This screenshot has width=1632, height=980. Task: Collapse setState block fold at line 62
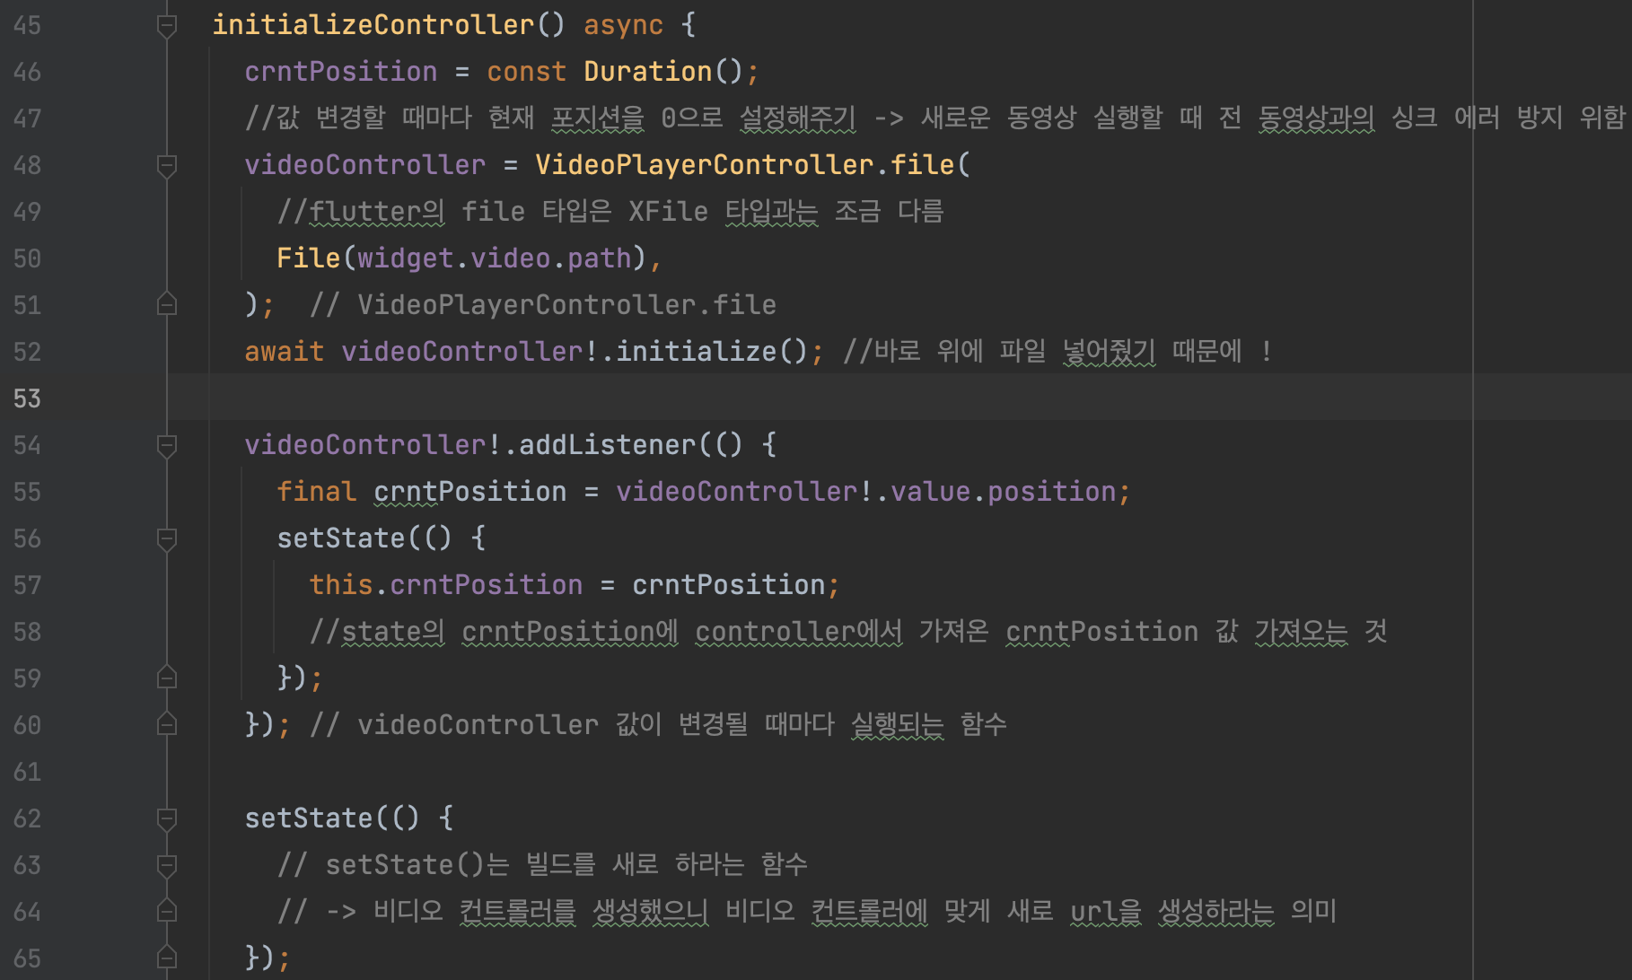click(167, 818)
